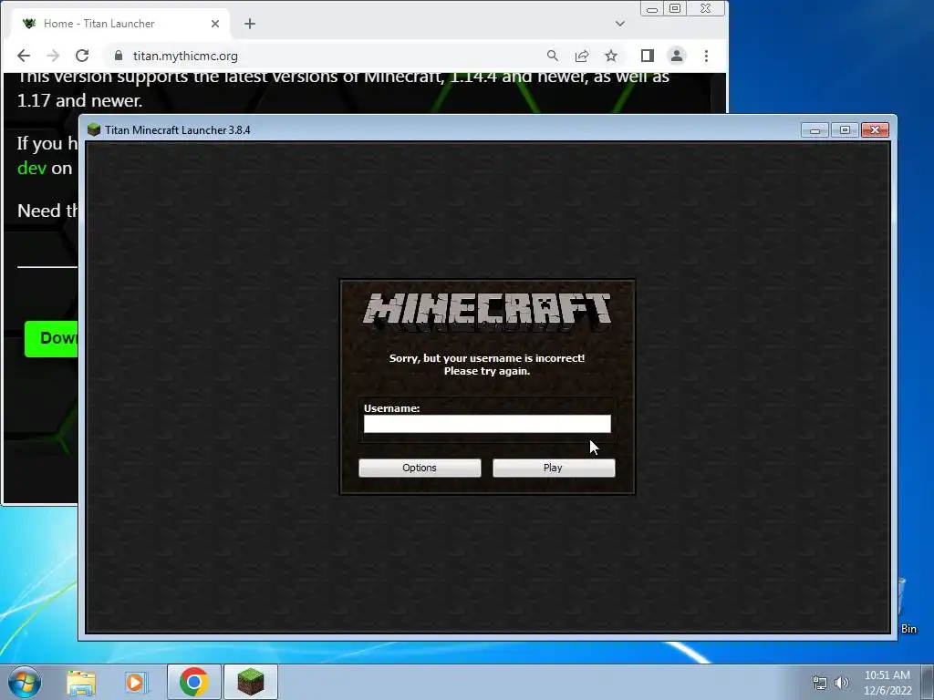Screen dimensions: 934x700
Task: Click the volume speaker tray icon
Action: (842, 683)
